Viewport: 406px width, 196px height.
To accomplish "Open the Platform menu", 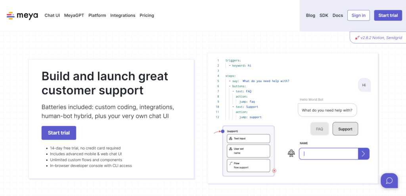I will (97, 15).
